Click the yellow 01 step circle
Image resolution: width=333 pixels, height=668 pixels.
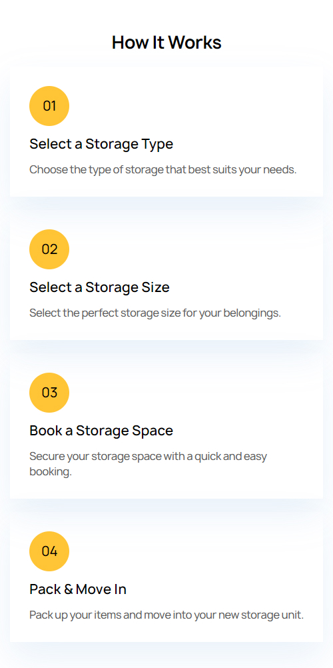[x=49, y=105]
